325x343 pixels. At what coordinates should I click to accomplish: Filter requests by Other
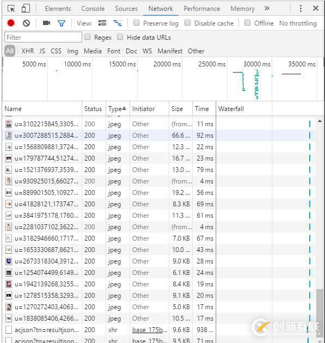click(x=196, y=51)
